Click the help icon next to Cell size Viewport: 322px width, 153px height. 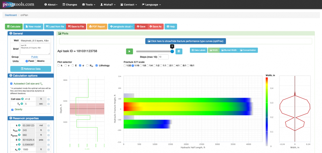click(23, 99)
